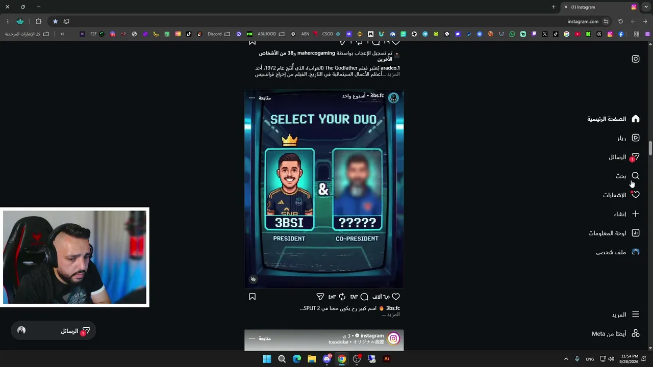Play the Select Your Duo video post
This screenshot has height=367, width=653.
(324, 189)
